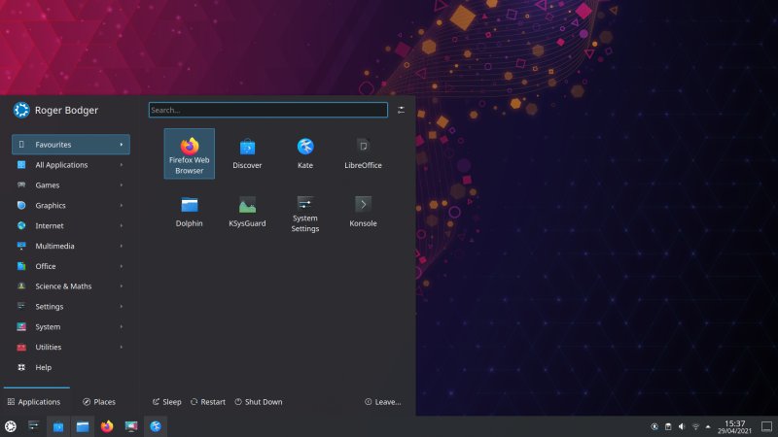Open System Settings from favourites grid
Viewport: 778px width, 437px height.
click(305, 212)
